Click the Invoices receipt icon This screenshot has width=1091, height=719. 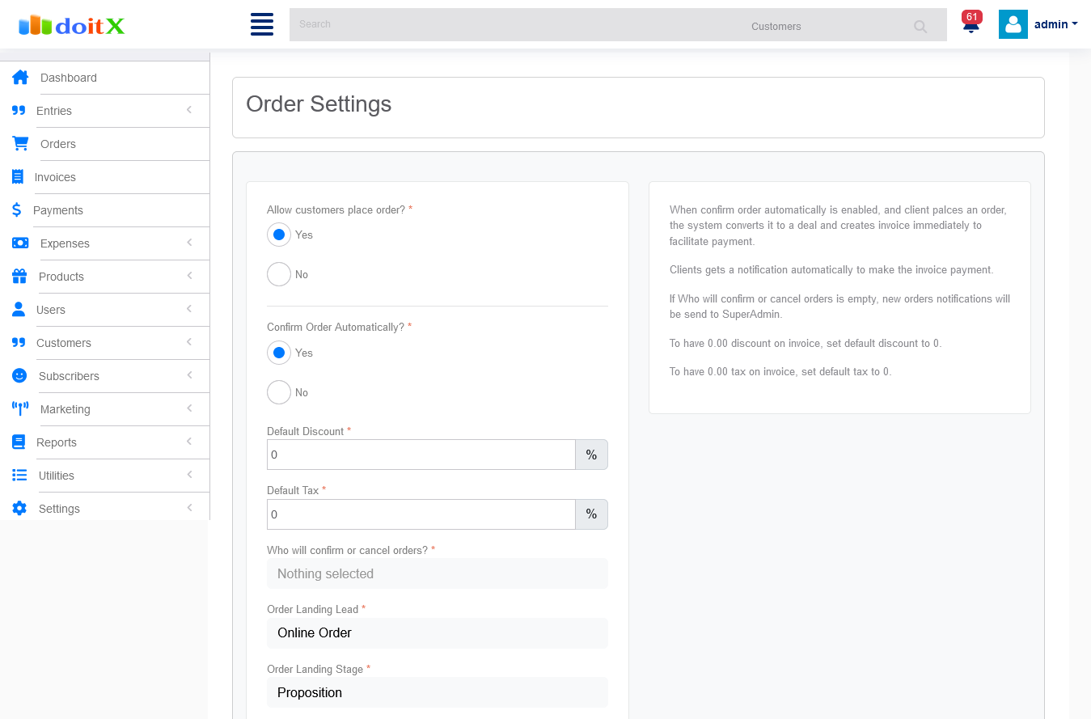[x=18, y=177]
